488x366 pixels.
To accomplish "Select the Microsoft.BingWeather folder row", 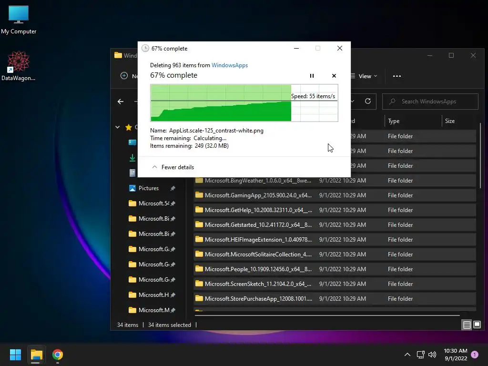I will click(335, 181).
